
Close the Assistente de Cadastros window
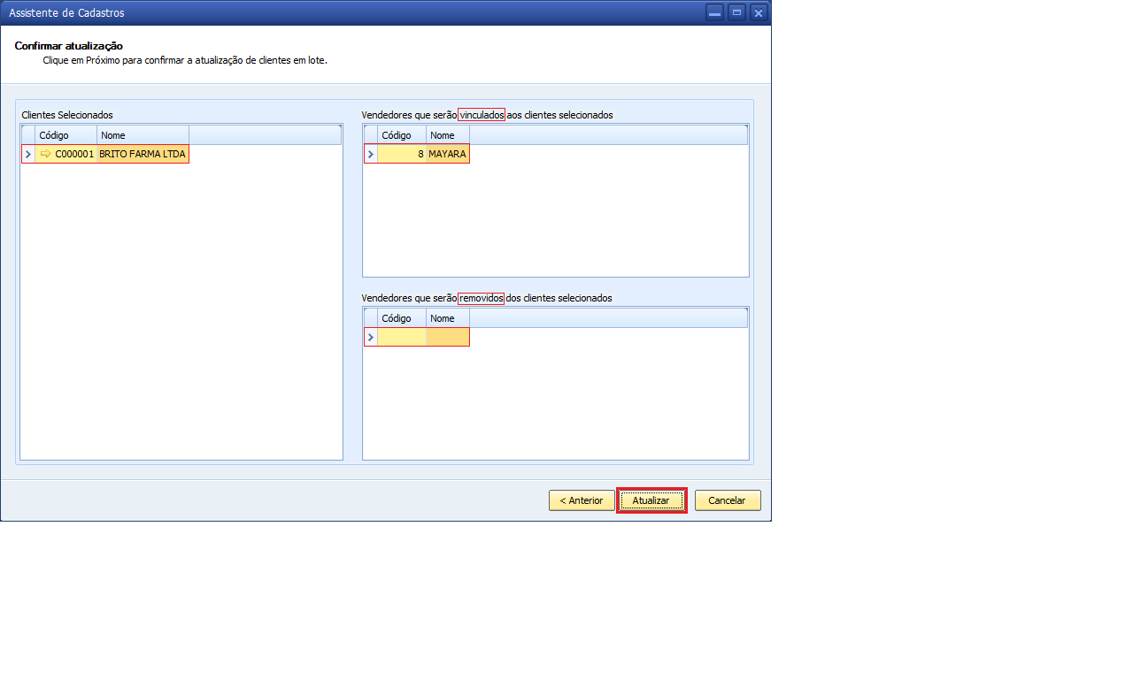(x=759, y=12)
